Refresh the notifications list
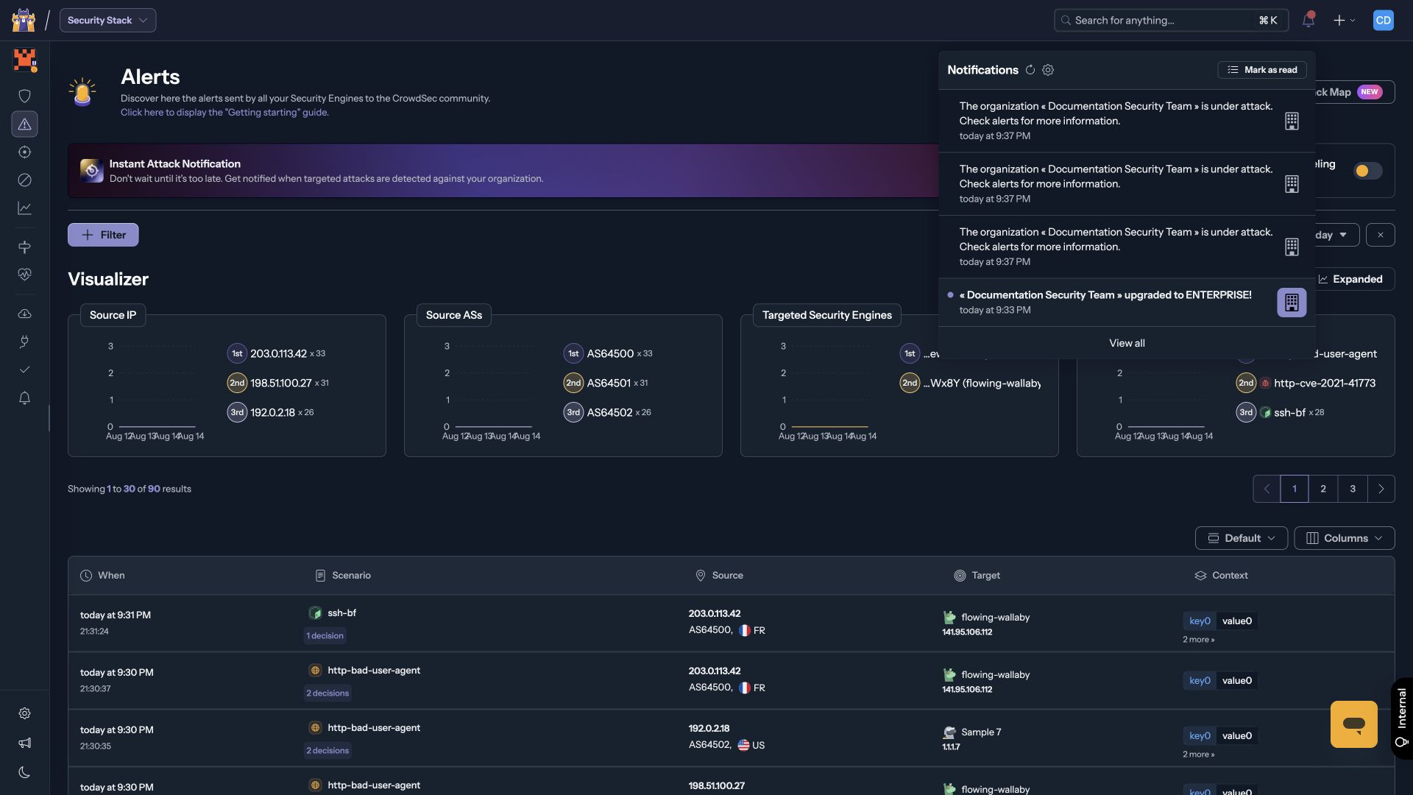 pyautogui.click(x=1030, y=70)
